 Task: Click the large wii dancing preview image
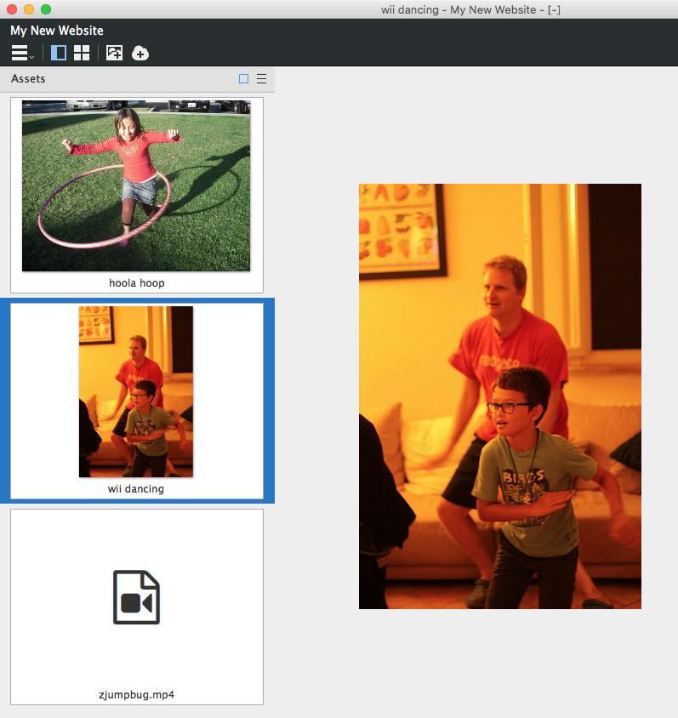499,396
